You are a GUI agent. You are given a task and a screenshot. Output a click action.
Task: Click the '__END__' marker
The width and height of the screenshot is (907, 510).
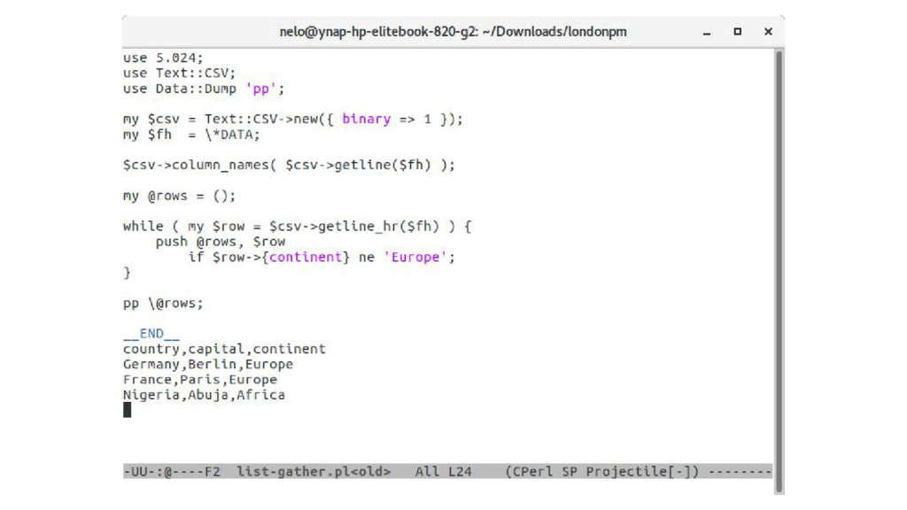(151, 334)
